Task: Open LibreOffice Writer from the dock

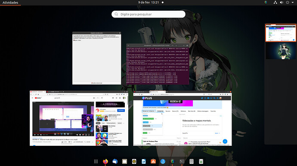Action: pos(144,161)
